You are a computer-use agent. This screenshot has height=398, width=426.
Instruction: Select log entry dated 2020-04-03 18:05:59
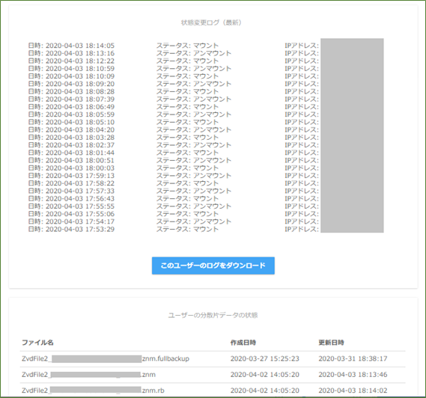(71, 114)
